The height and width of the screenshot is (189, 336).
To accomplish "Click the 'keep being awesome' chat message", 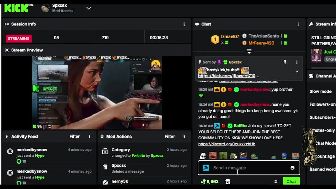I will (248, 111).
